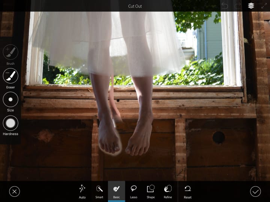The image size is (270, 202).
Task: Choose the Auto cut out mode
Action: pyautogui.click(x=82, y=192)
